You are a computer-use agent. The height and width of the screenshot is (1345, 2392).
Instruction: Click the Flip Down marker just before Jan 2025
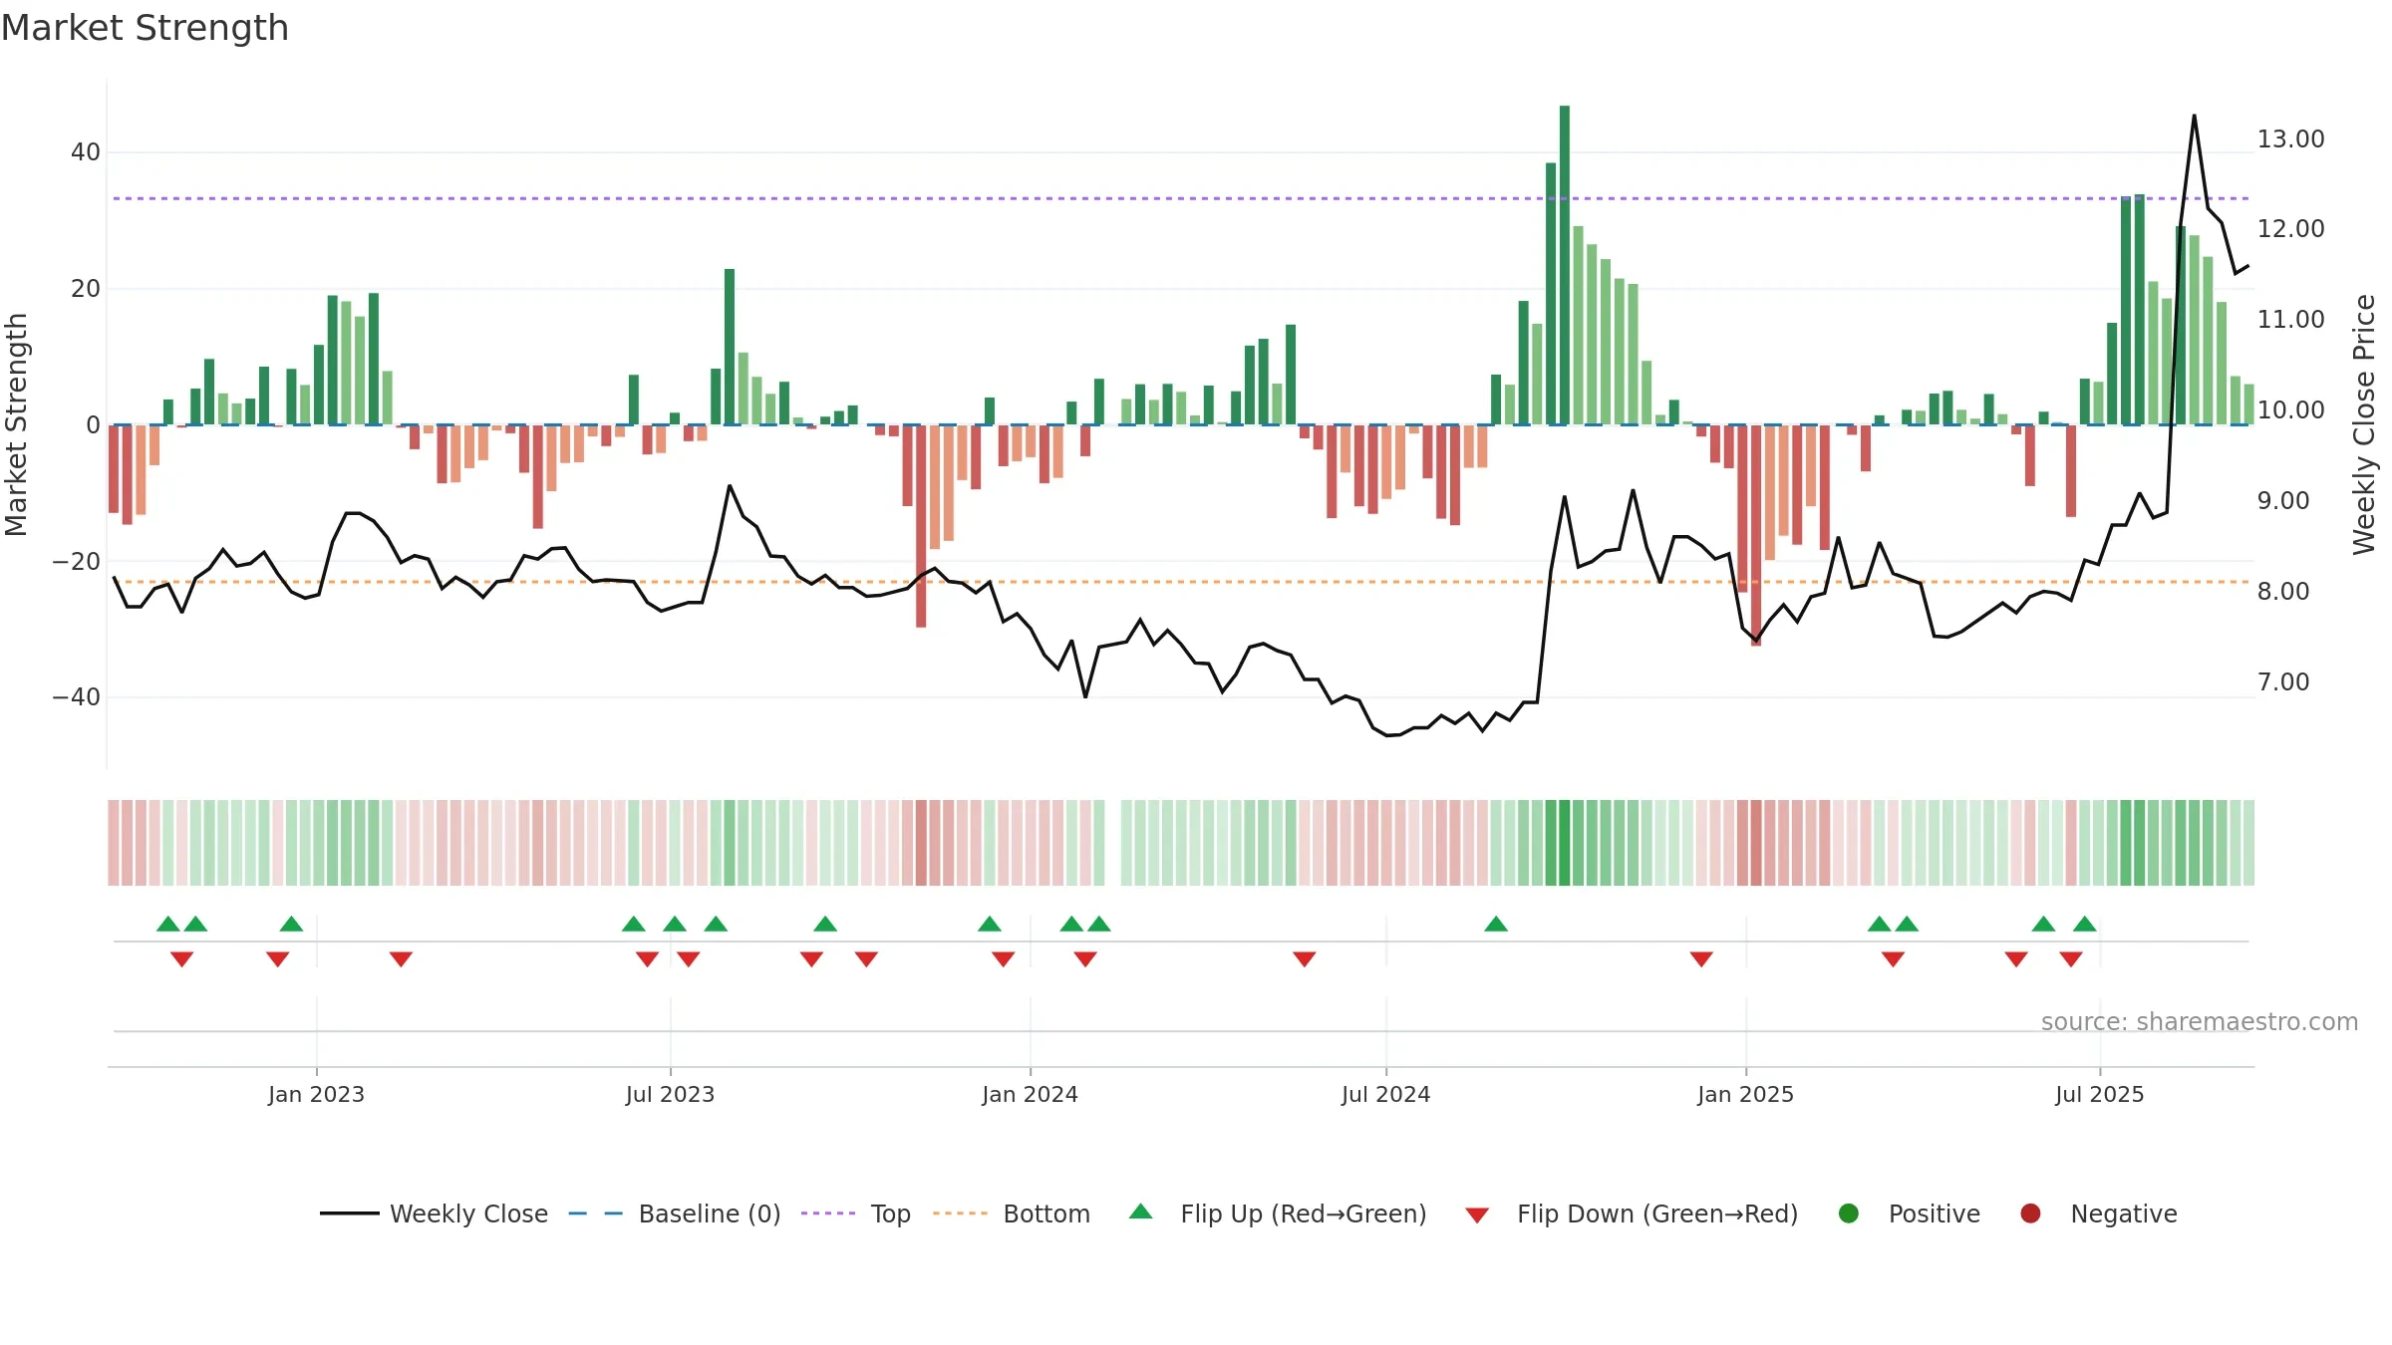tap(1701, 958)
